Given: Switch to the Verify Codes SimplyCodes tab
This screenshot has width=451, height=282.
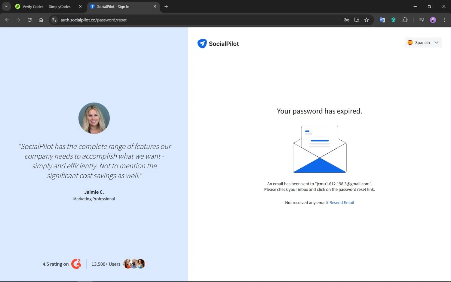Looking at the screenshot, I should click(47, 7).
